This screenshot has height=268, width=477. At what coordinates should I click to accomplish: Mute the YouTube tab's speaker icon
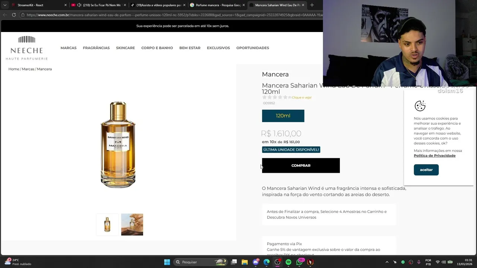click(x=79, y=5)
